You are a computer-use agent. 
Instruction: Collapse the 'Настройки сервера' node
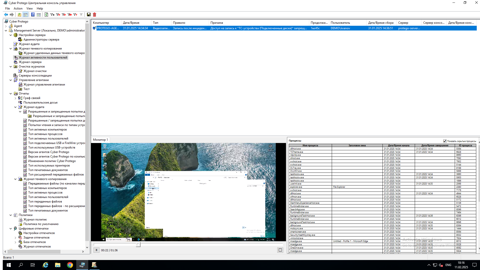click(x=10, y=35)
